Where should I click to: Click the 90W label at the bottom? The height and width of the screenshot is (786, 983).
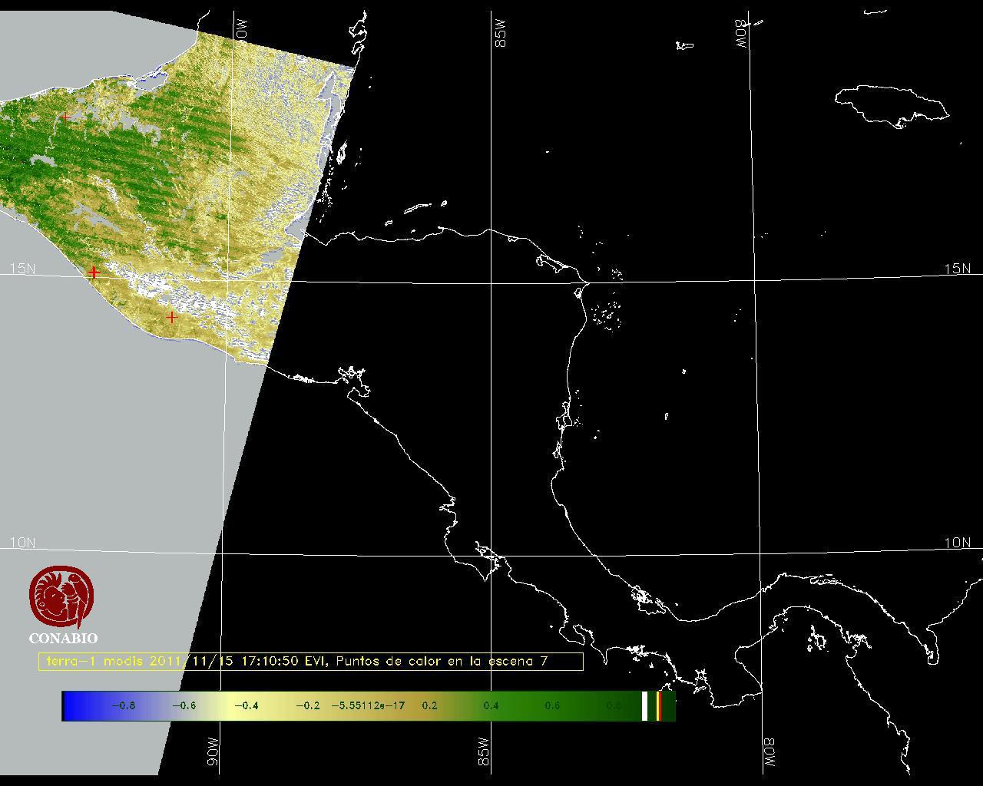tap(213, 752)
